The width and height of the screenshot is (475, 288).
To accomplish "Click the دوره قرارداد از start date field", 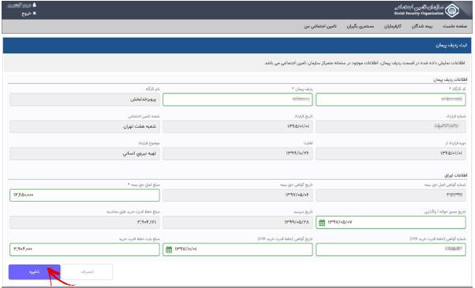I will pos(390,154).
